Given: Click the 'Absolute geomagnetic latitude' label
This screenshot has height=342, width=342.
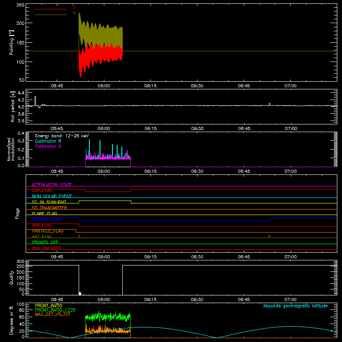Looking at the screenshot, I should (x=295, y=306).
